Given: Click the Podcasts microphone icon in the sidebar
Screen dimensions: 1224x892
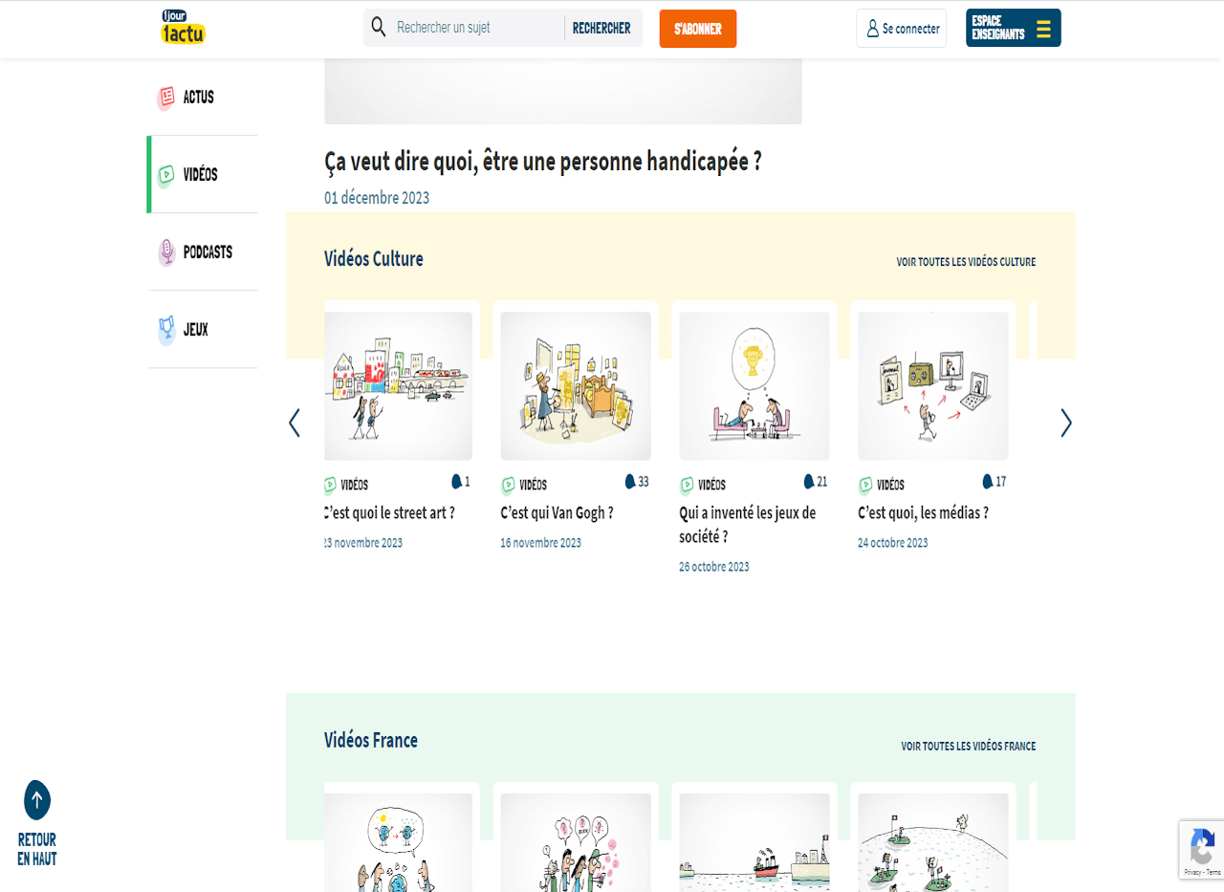Looking at the screenshot, I should (166, 252).
